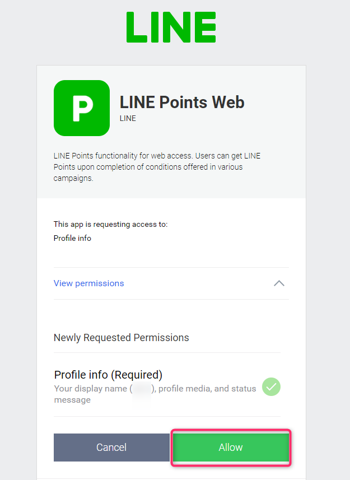Click the LINE provider name under title
The image size is (350, 480).
click(128, 119)
